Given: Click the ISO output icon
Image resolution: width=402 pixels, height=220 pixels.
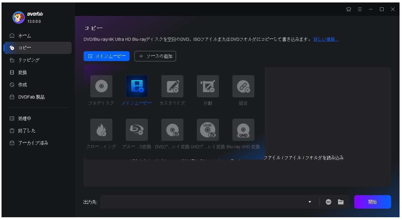Looking at the screenshot, I should [329, 202].
